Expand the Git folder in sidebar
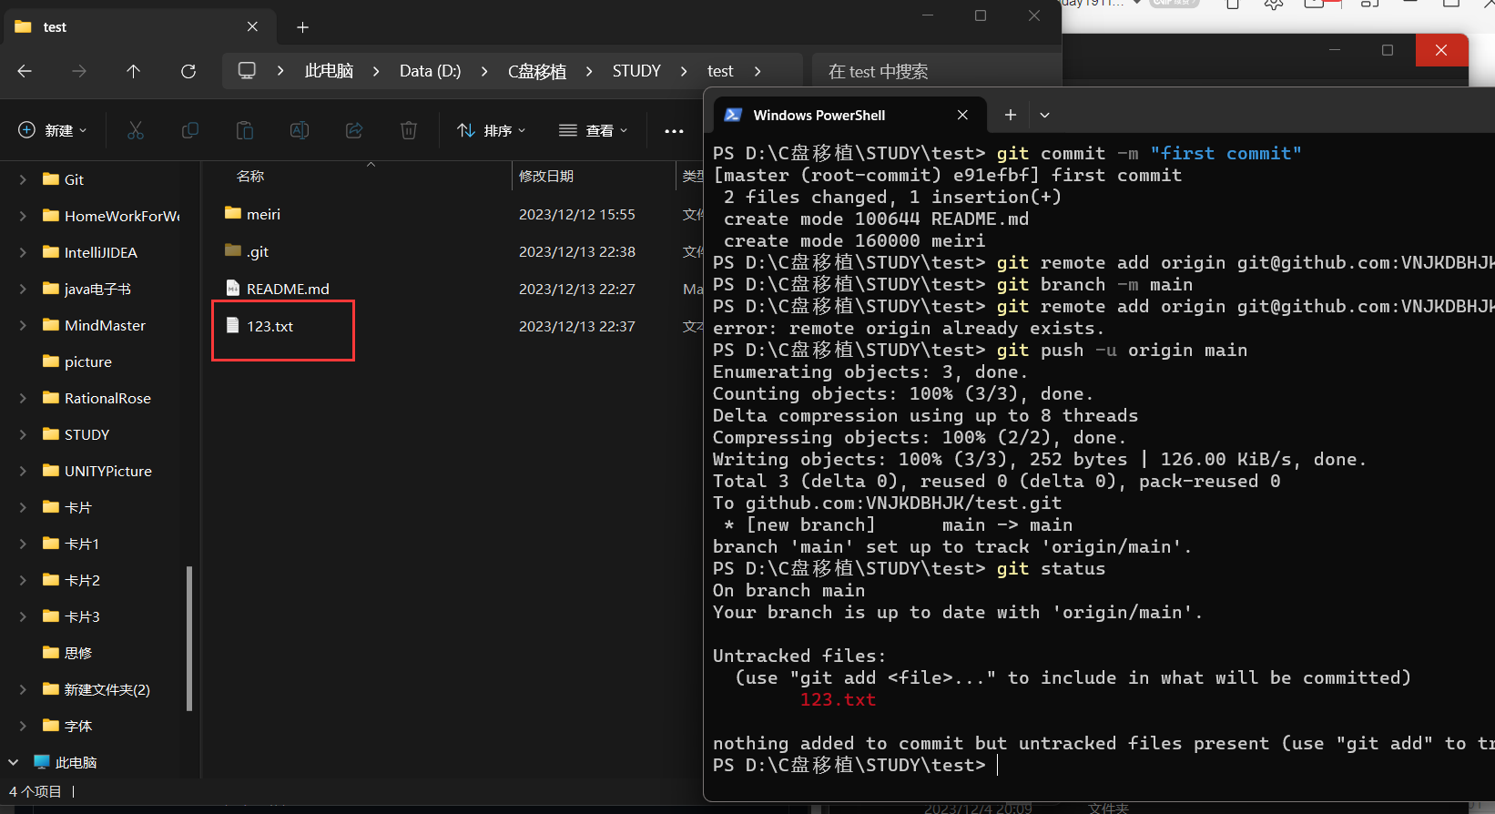This screenshot has width=1495, height=814. tap(23, 179)
